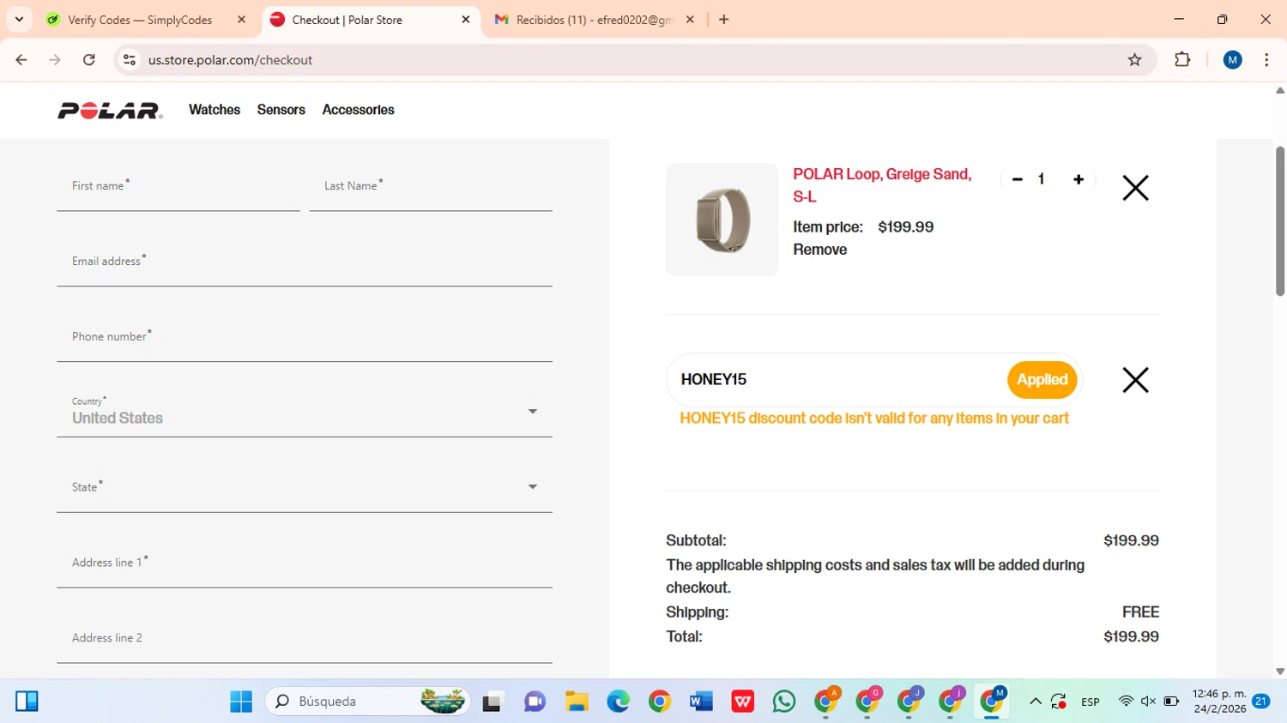Click the HONEY15 coupon code field
Image resolution: width=1287 pixels, height=723 pixels.
[837, 380]
